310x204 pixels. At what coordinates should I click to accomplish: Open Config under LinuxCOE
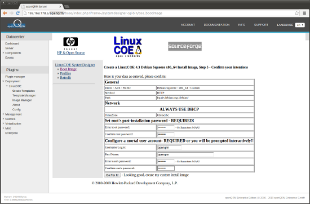point(16,109)
